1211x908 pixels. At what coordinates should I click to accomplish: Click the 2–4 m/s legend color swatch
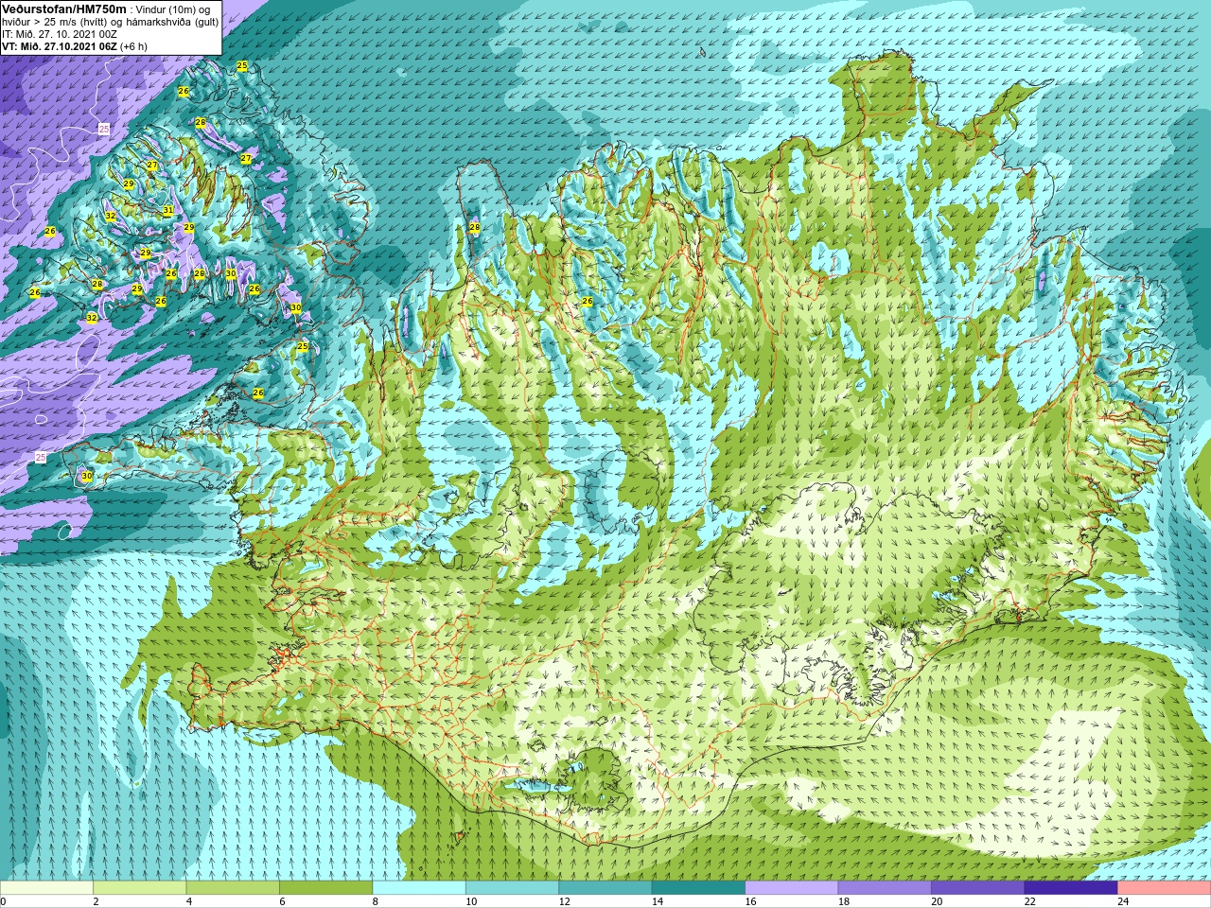click(139, 888)
